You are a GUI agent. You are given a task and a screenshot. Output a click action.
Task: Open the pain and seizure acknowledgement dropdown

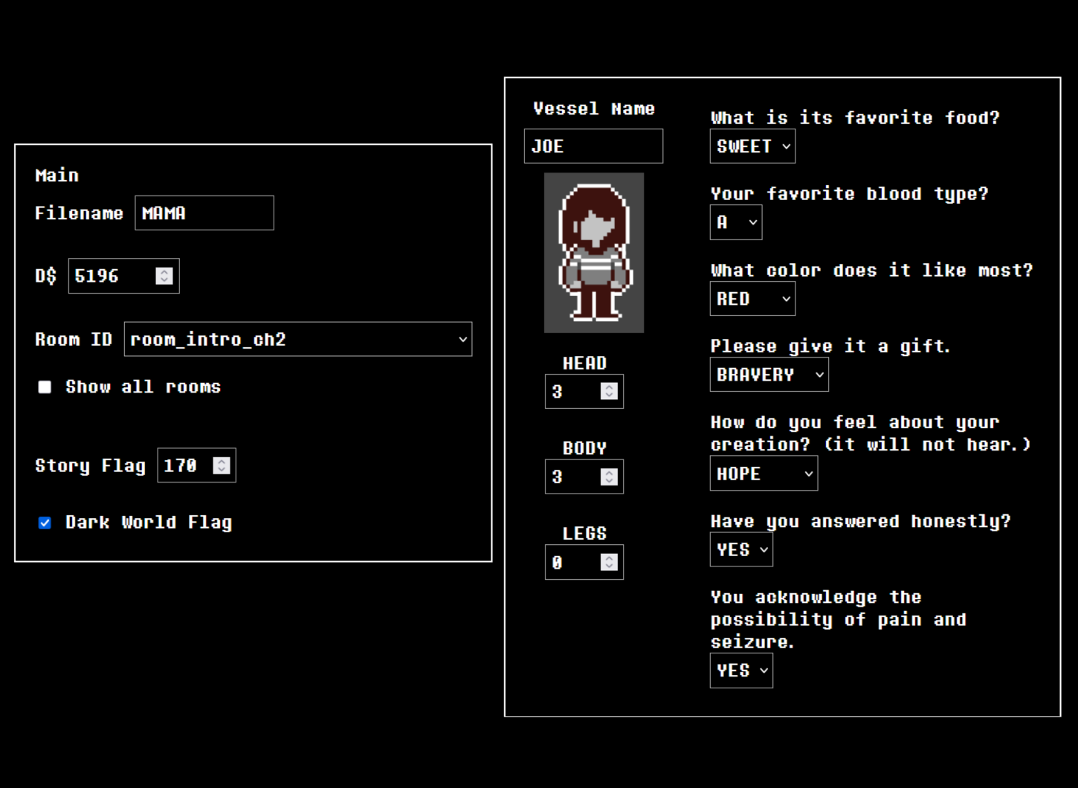tap(741, 671)
